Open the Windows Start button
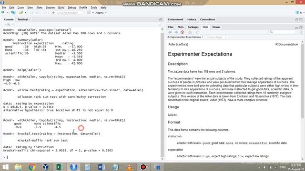 point(5,167)
